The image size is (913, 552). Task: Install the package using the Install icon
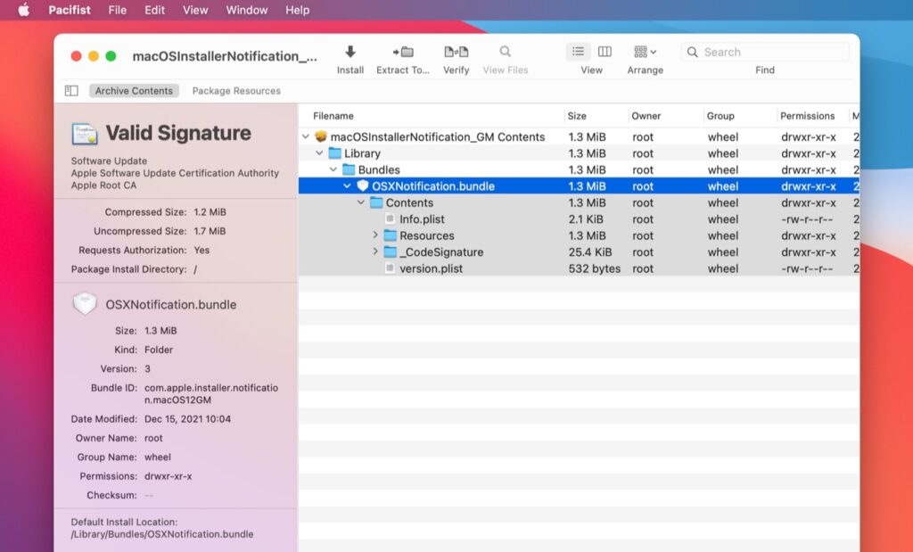click(x=350, y=52)
